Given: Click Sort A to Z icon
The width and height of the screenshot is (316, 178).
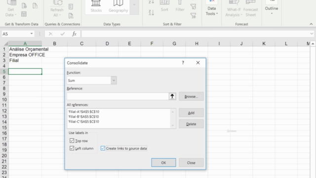Looking at the screenshot, I should tap(152, 2).
